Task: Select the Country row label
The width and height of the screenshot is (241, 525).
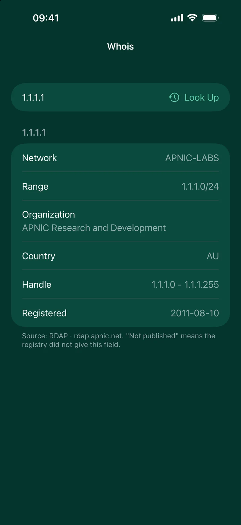Action: (39, 256)
